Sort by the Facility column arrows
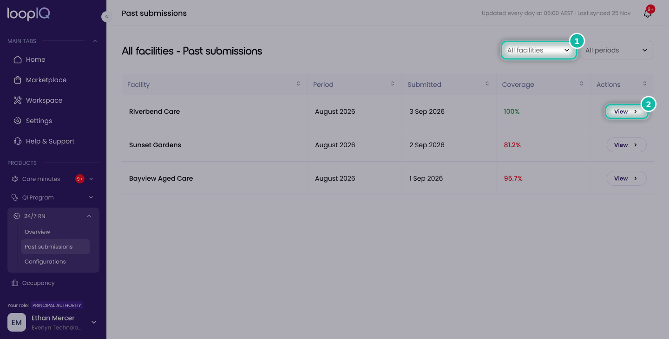Screen dimensions: 669x339 [298, 84]
